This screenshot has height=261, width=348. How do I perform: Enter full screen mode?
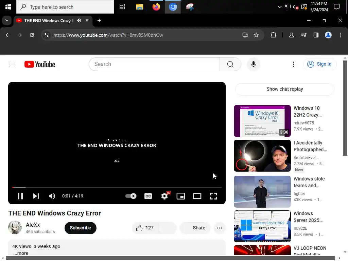coord(213,196)
